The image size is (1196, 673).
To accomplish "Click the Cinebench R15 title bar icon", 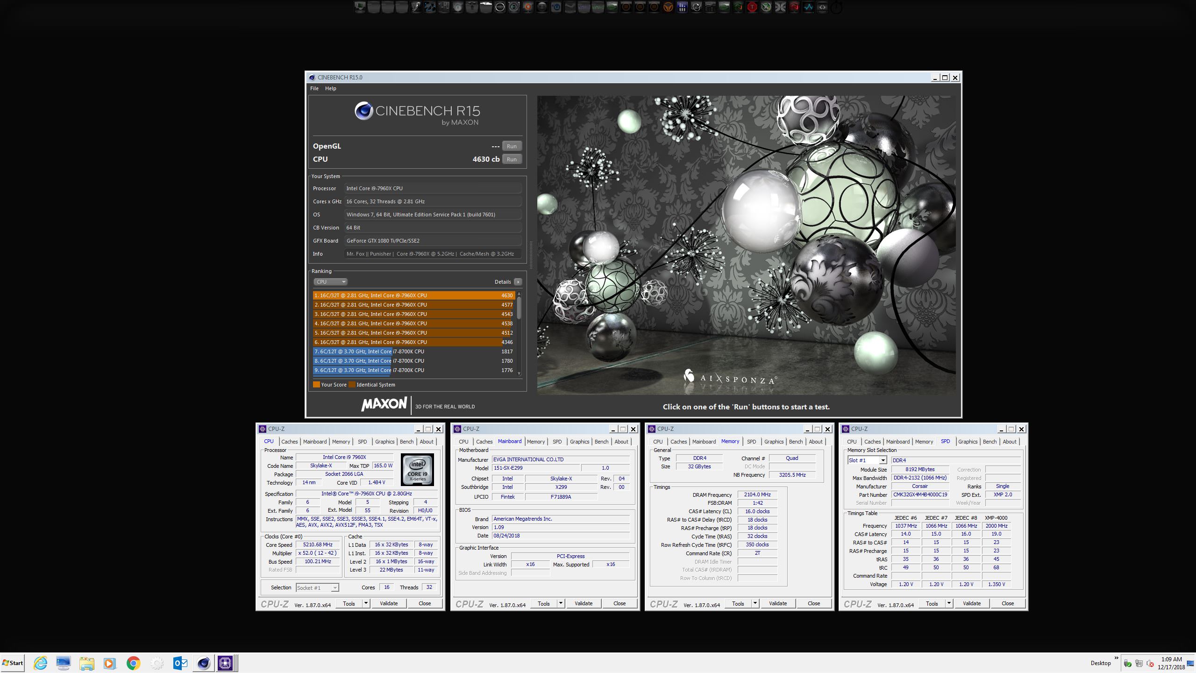I will [312, 78].
